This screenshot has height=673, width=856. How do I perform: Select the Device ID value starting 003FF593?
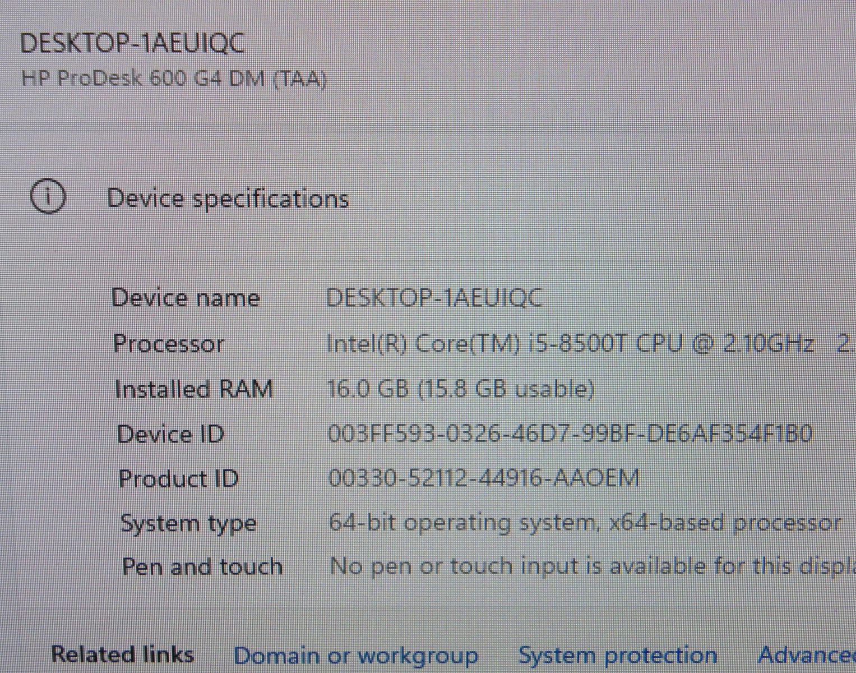570,434
